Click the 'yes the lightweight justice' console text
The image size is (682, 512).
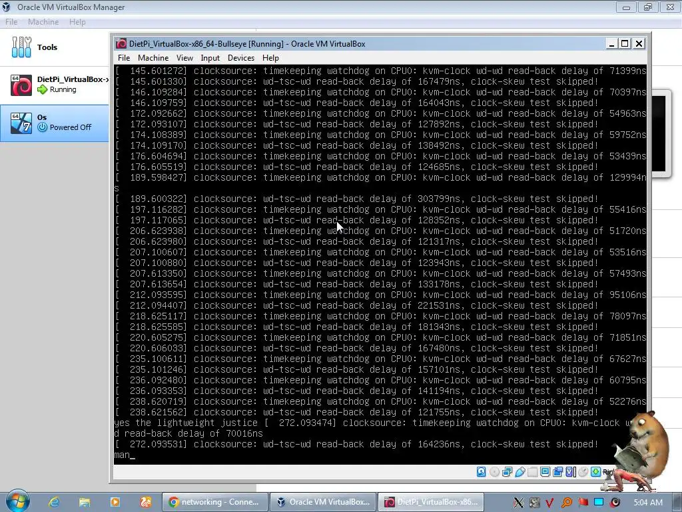pos(186,423)
